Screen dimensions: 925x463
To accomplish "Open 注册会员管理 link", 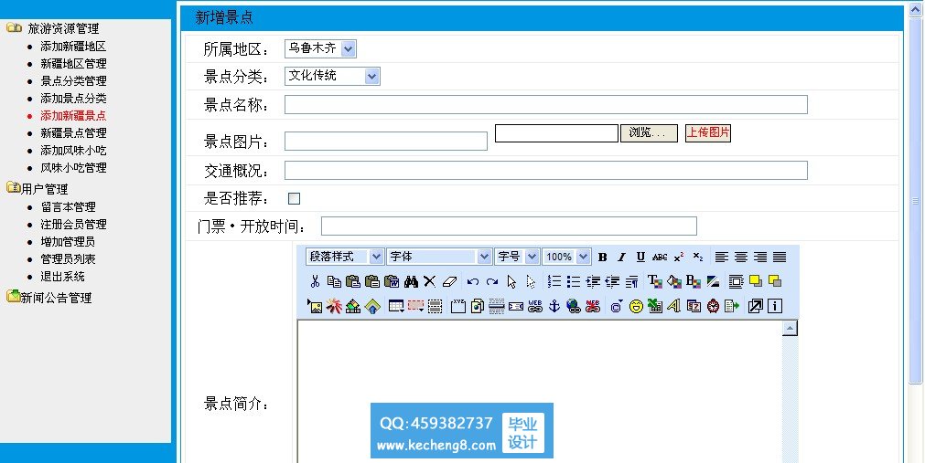I will click(73, 225).
